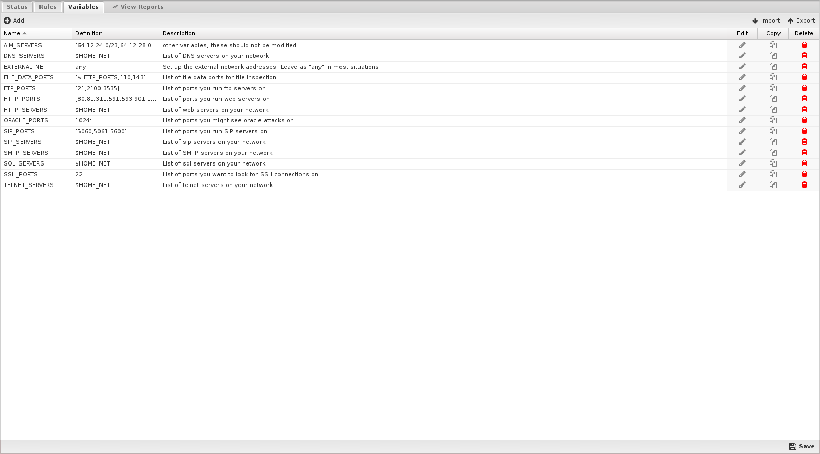Viewport: 820px width, 454px height.
Task: Copy the SMTP_SERVERS variable
Action: pyautogui.click(x=773, y=153)
